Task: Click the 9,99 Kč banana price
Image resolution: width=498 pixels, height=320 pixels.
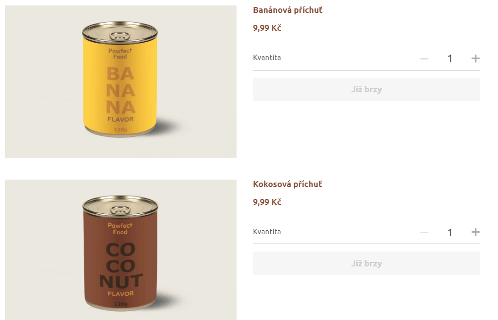Action: (x=267, y=28)
